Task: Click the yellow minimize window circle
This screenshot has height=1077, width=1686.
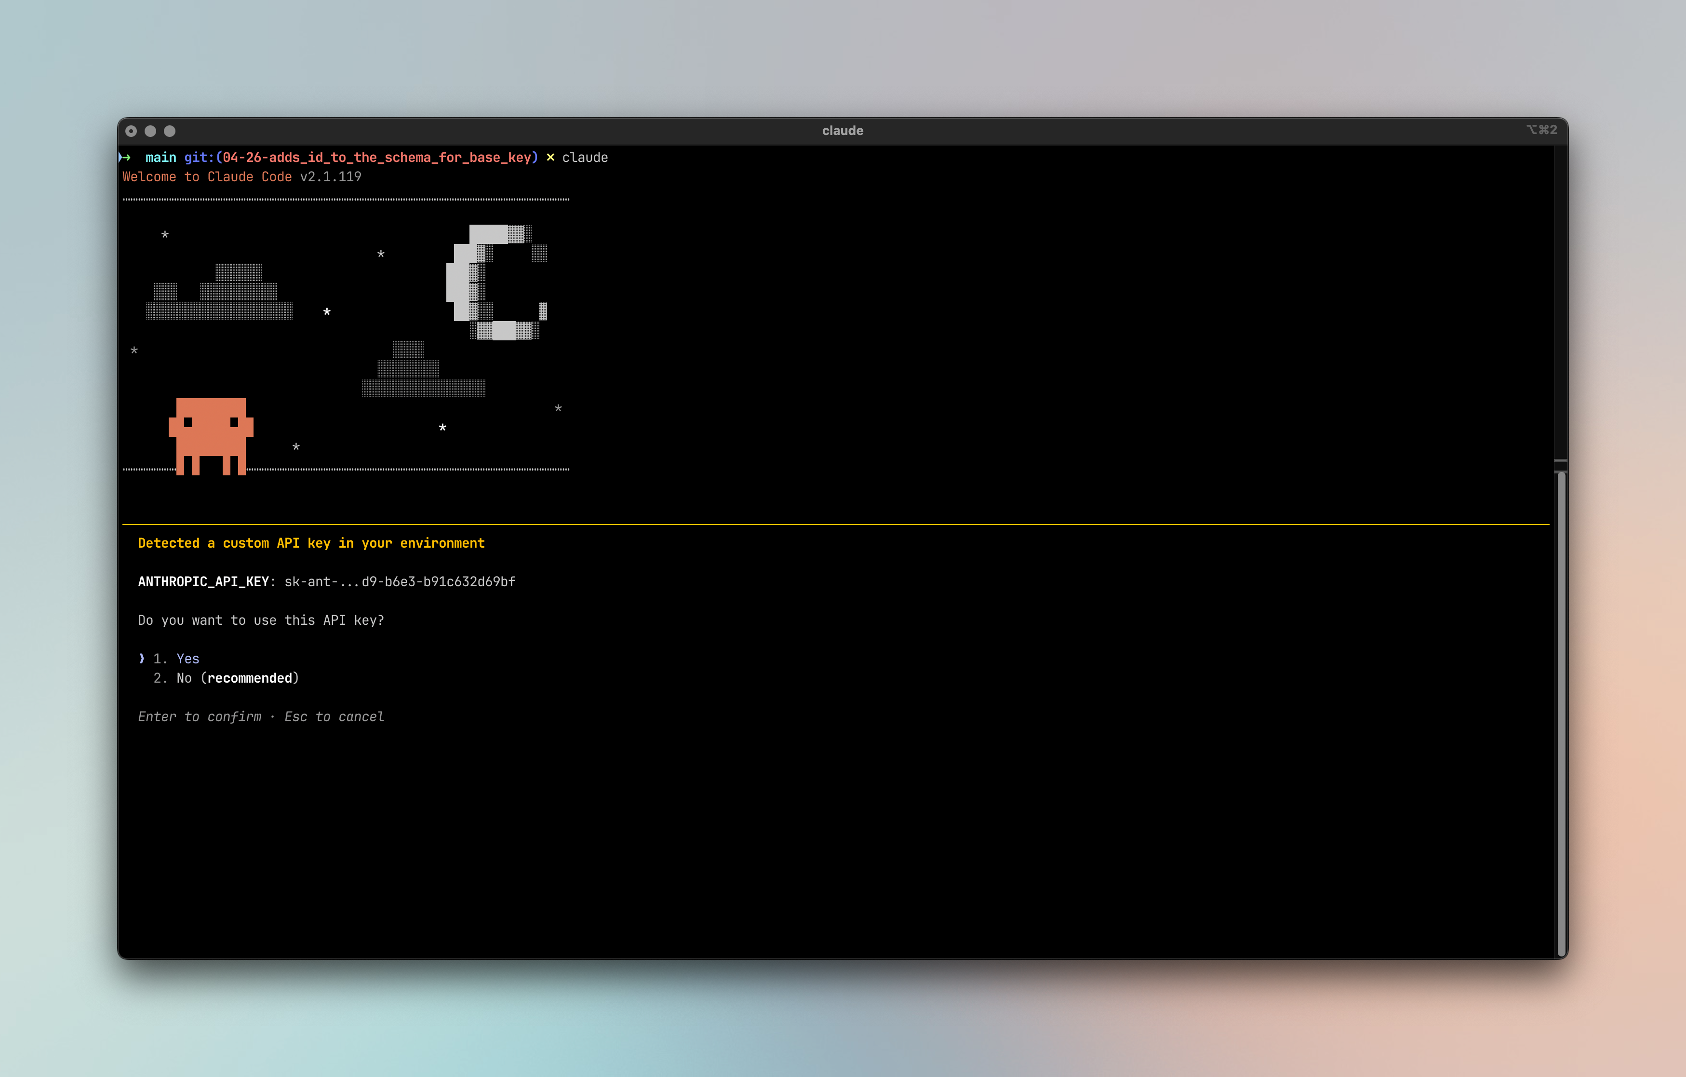Action: point(151,130)
